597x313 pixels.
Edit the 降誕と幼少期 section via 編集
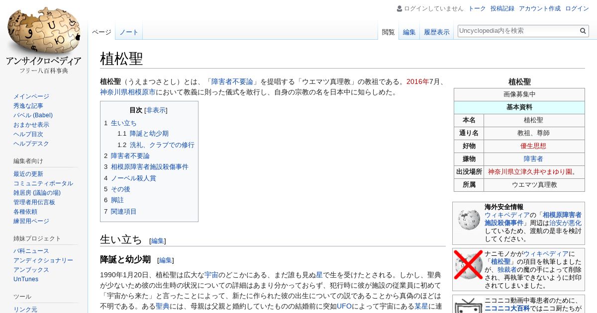pyautogui.click(x=166, y=260)
